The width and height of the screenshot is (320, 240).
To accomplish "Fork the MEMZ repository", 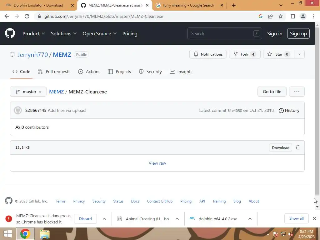I will [245, 54].
